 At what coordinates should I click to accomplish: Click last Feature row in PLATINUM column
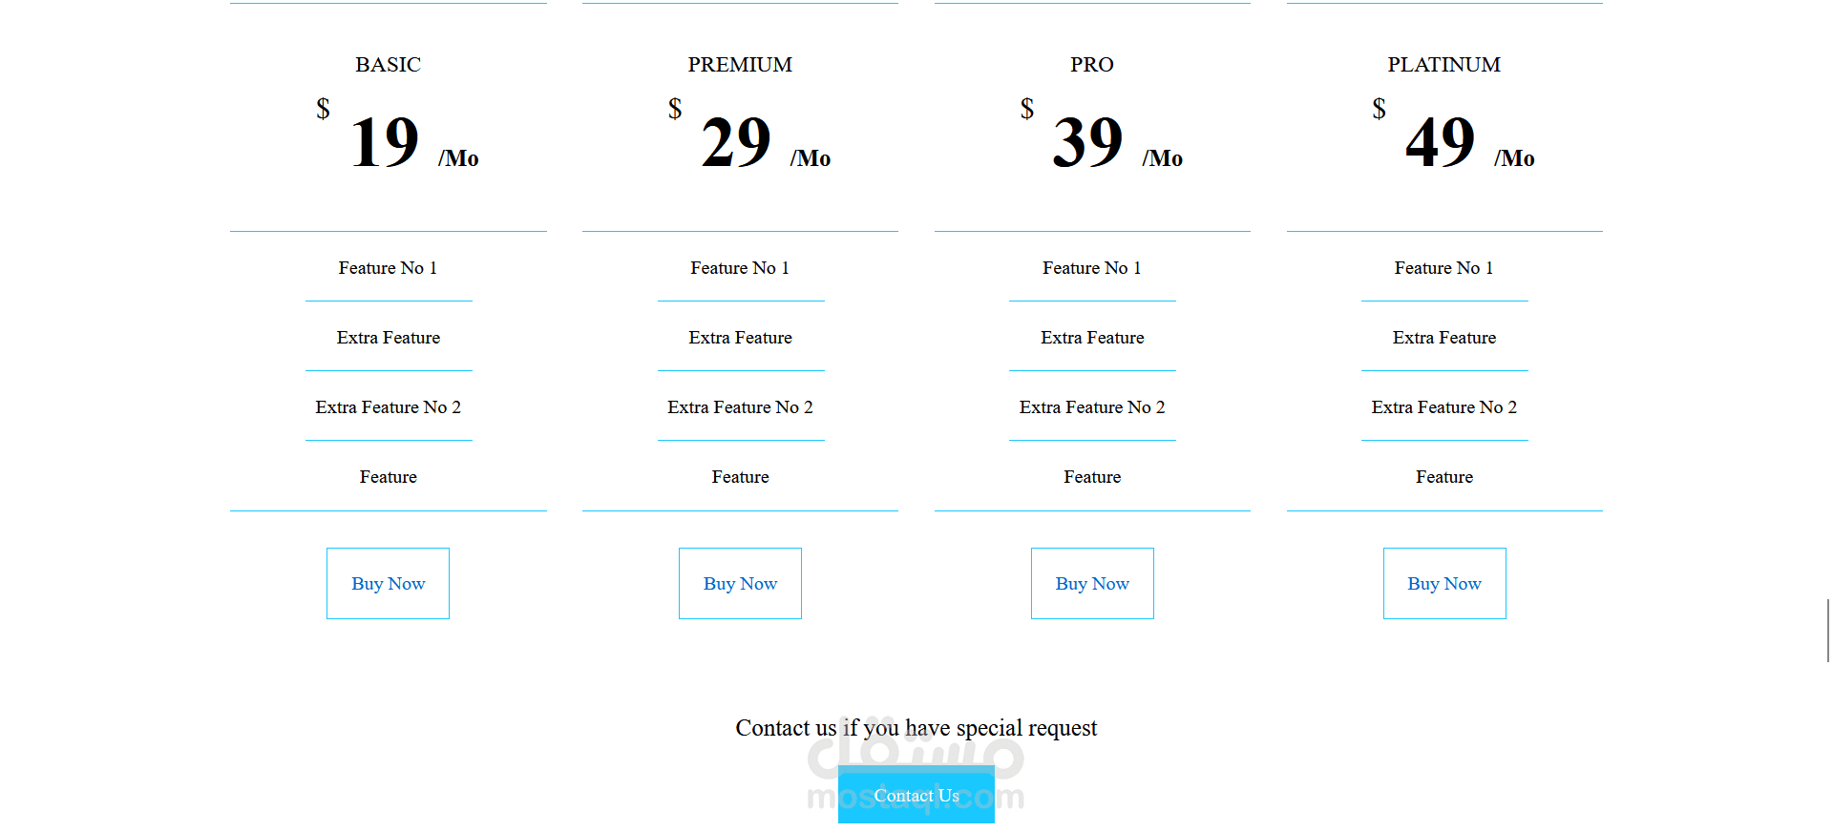coord(1443,477)
